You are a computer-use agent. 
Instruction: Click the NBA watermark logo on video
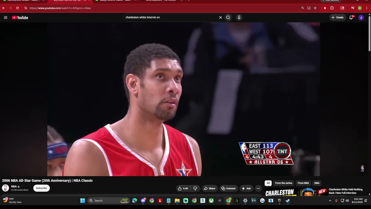click(x=362, y=169)
